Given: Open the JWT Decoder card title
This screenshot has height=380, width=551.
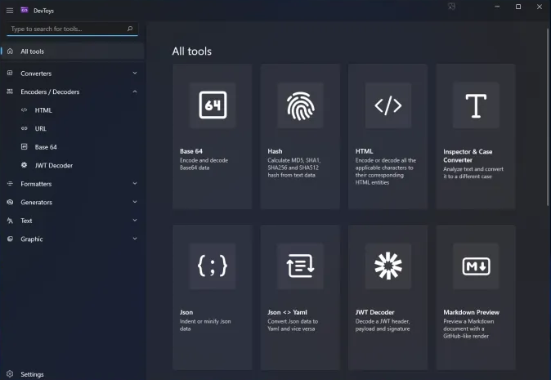Looking at the screenshot, I should pos(374,312).
